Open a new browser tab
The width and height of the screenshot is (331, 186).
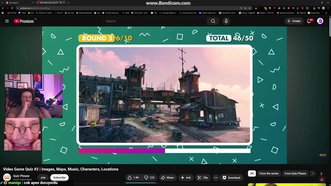pos(69,3)
